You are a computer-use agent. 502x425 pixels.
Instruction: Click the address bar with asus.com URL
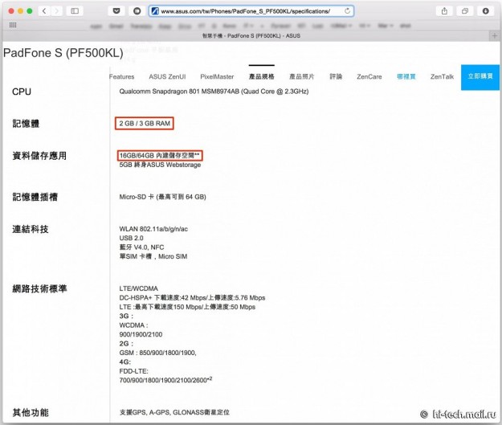(x=249, y=11)
